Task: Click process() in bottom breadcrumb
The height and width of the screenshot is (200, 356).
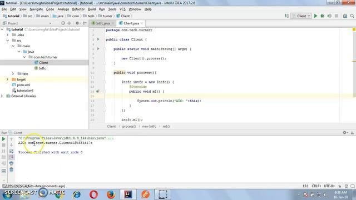Action: coord(129,126)
